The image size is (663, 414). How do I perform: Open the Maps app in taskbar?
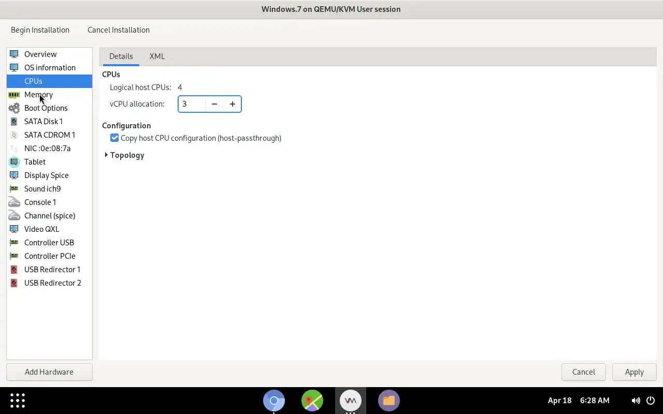tap(312, 401)
